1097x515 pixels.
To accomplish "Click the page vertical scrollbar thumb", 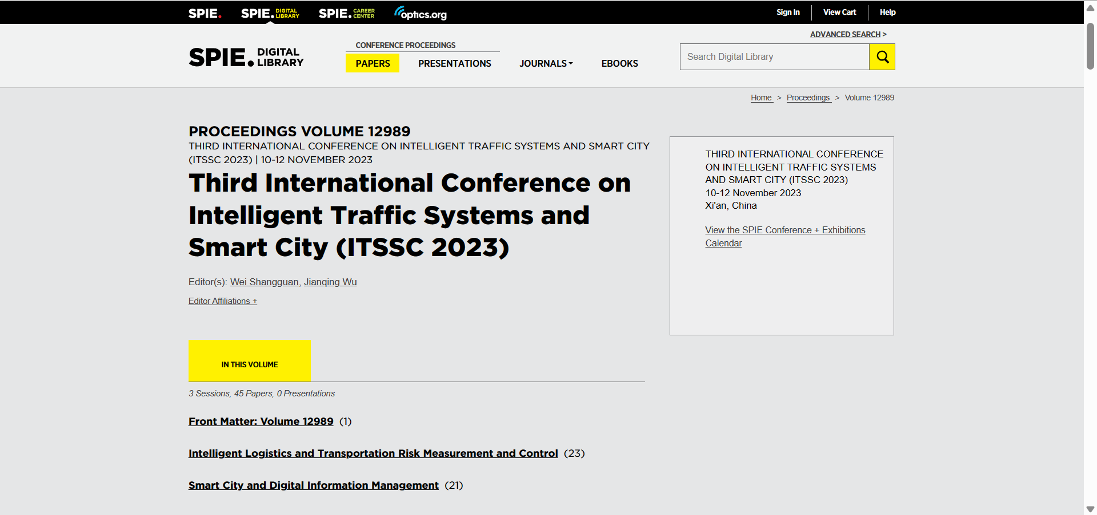I will click(x=1090, y=46).
